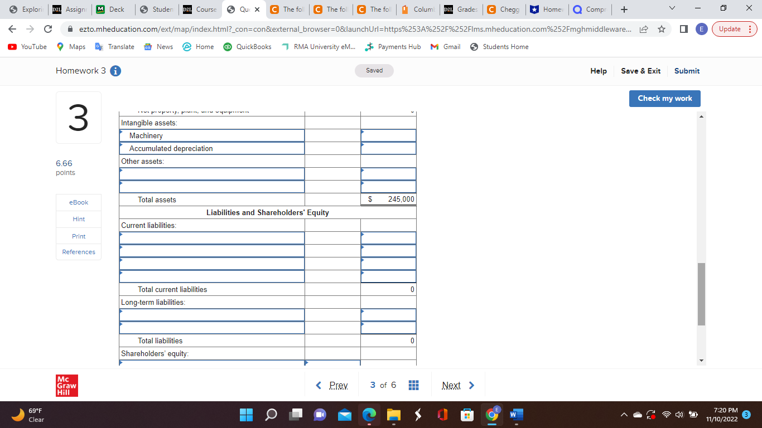Switch to Word on the taskbar

click(x=517, y=415)
